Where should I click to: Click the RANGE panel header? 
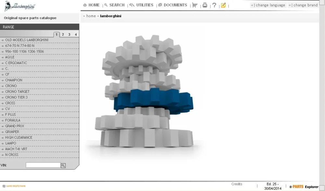tap(39, 27)
